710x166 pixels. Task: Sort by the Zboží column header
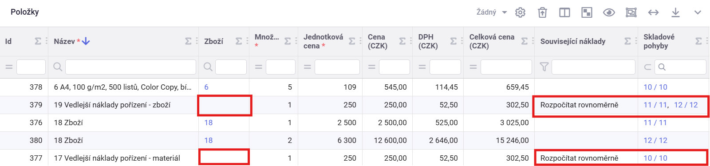tap(213, 41)
